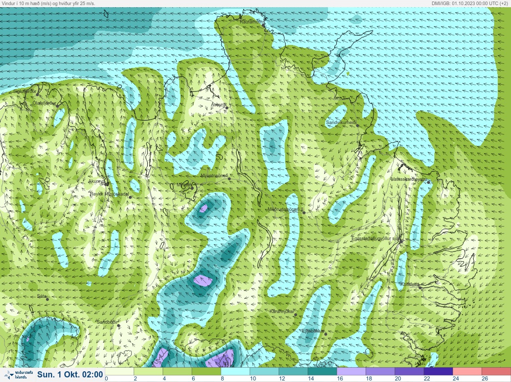511x382 pixels.
Task: Select the 12–14 m/s teal swatch
Action: pyautogui.click(x=293, y=372)
